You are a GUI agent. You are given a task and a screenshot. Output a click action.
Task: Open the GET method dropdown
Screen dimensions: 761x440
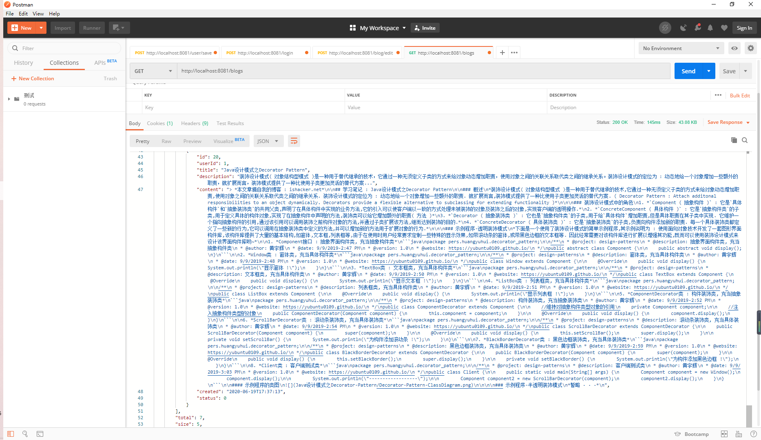pyautogui.click(x=153, y=71)
